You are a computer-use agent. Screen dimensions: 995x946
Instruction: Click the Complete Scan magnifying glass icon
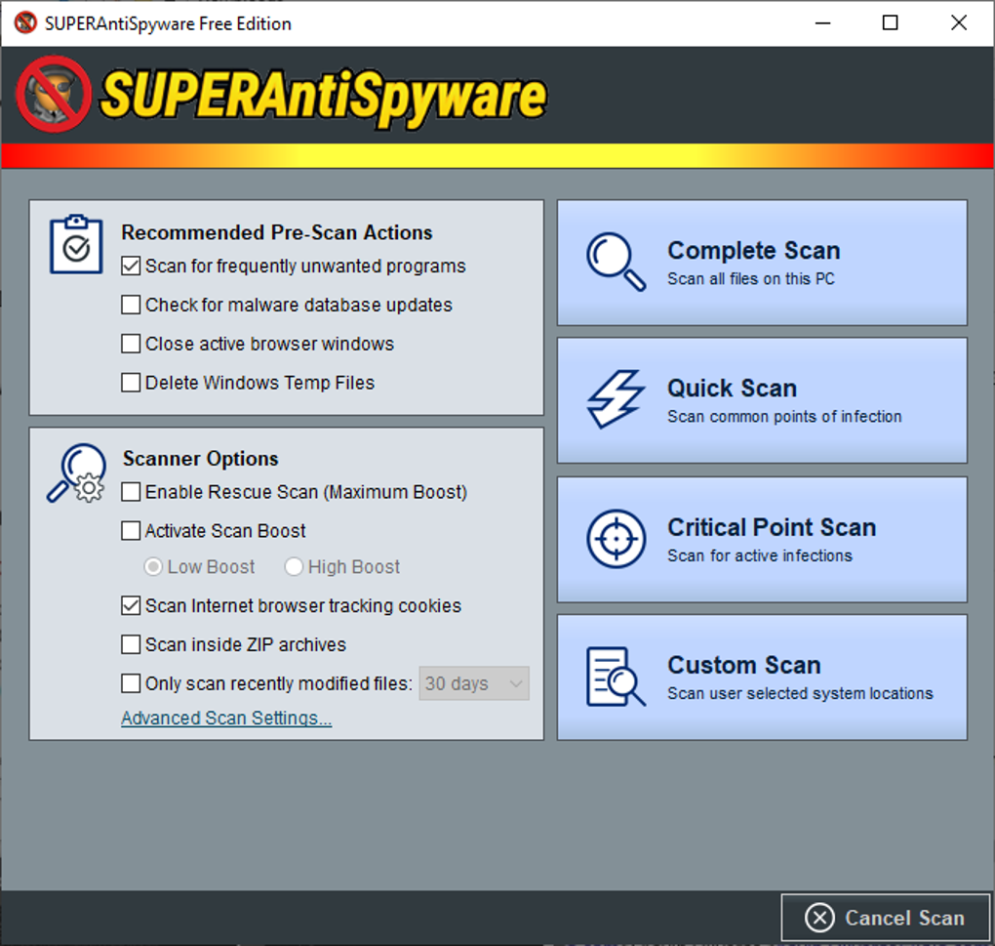616,262
